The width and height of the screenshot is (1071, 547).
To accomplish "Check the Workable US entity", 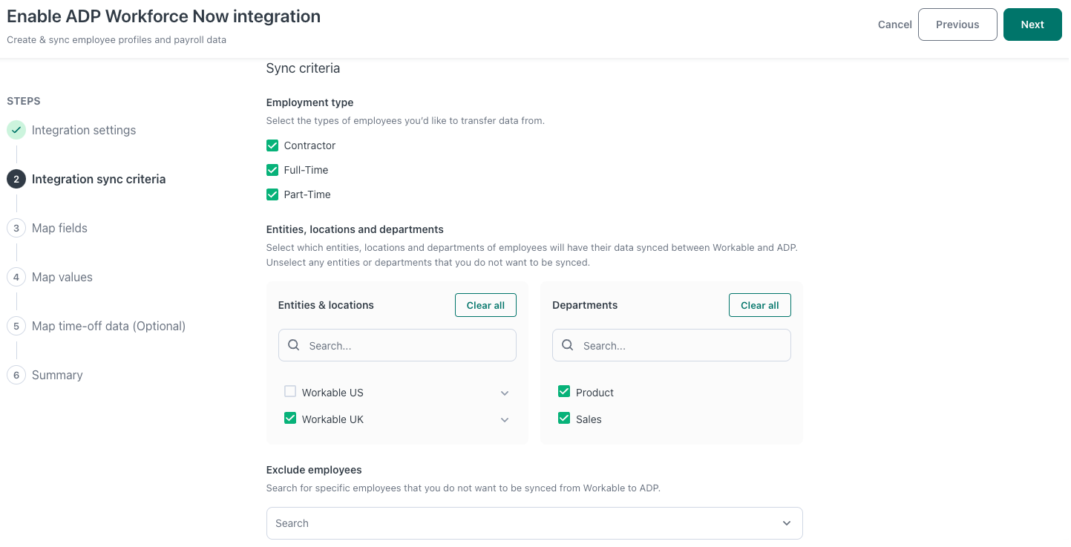I will pyautogui.click(x=290, y=392).
